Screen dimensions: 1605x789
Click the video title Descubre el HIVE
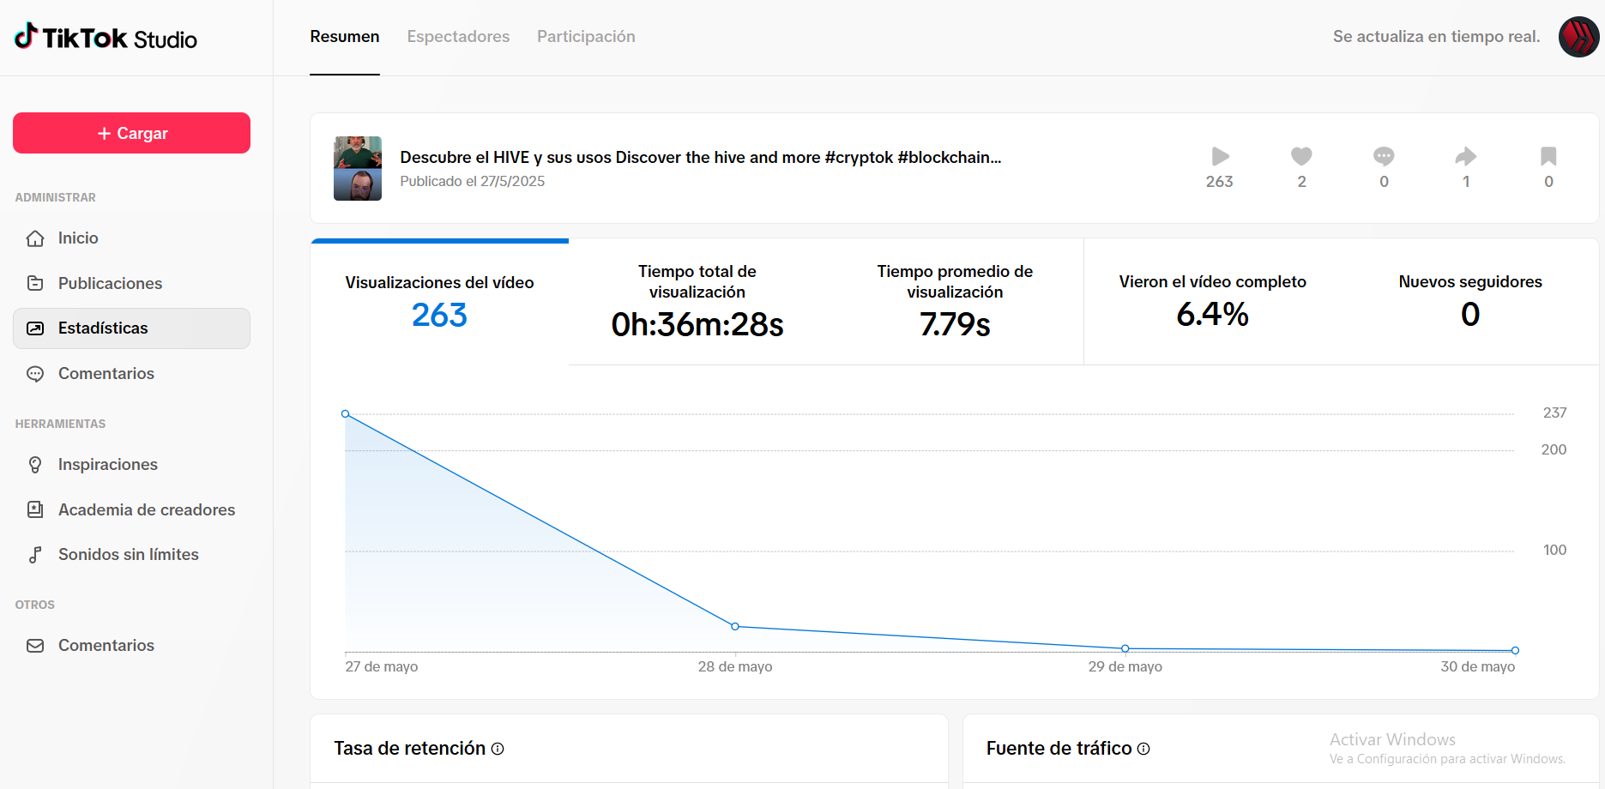701,157
